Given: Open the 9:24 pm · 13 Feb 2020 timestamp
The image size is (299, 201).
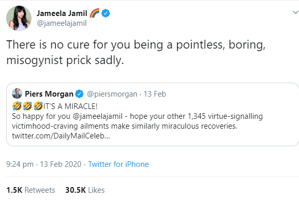Looking at the screenshot, I should pos(44,164).
